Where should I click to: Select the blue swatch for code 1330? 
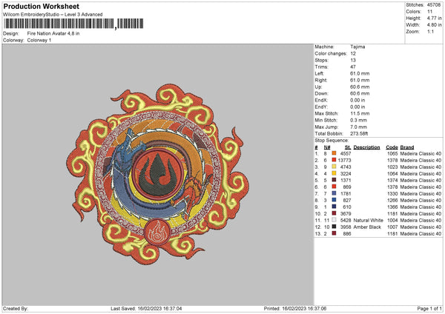tap(334, 193)
